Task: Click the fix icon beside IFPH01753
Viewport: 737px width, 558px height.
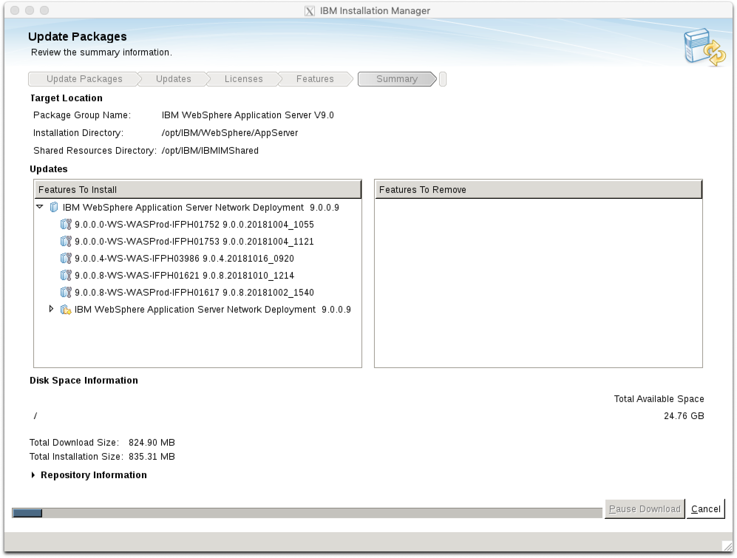Action: 65,241
